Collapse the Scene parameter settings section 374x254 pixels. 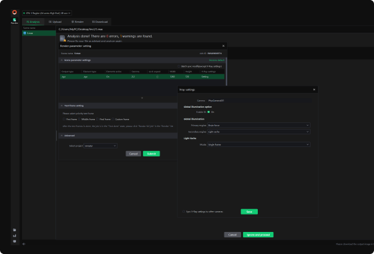61,60
